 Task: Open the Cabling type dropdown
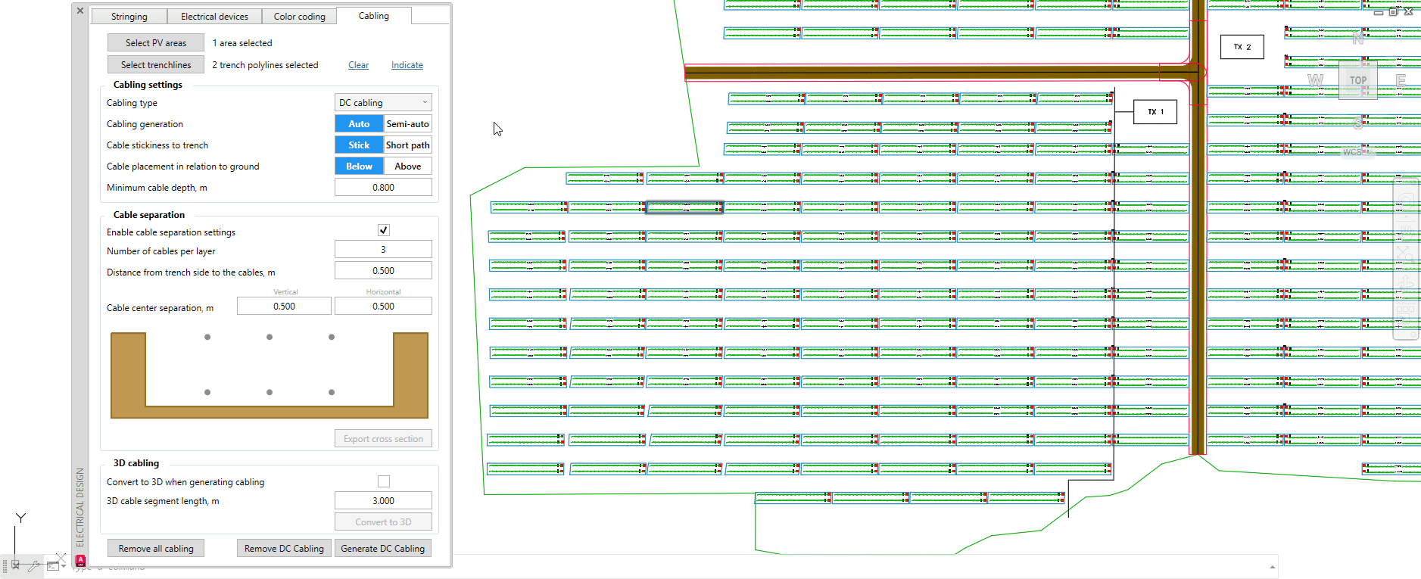click(x=383, y=103)
